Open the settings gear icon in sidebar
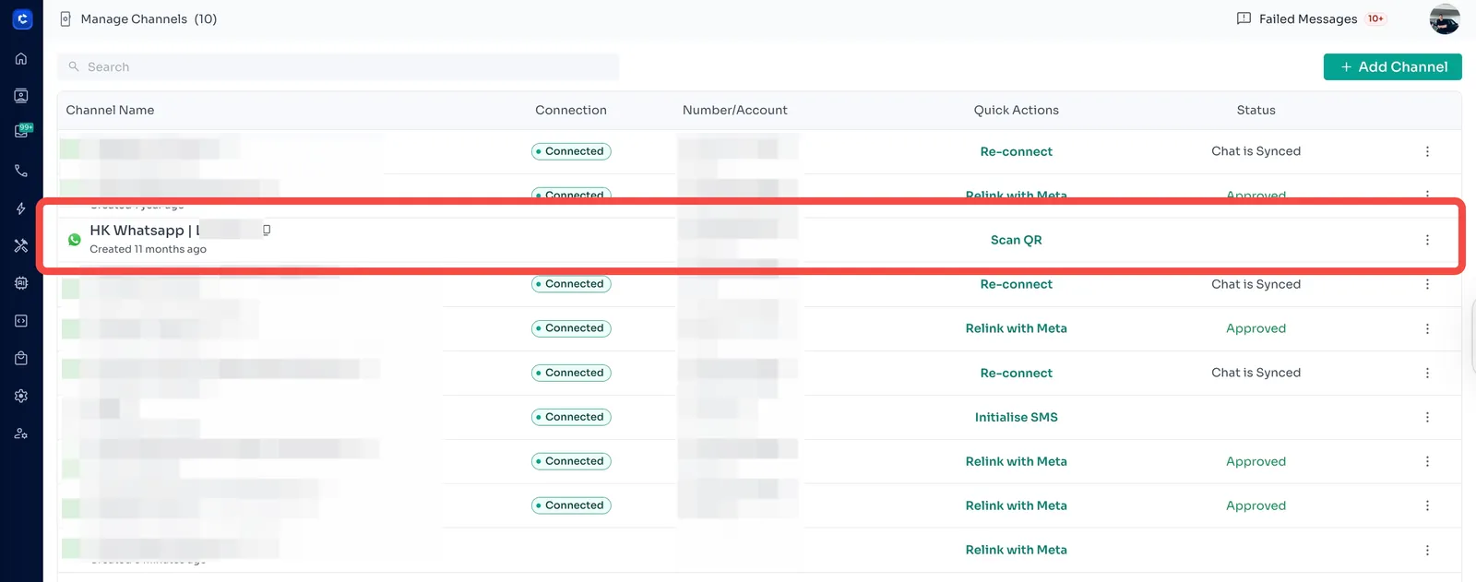The width and height of the screenshot is (1476, 582). (21, 396)
